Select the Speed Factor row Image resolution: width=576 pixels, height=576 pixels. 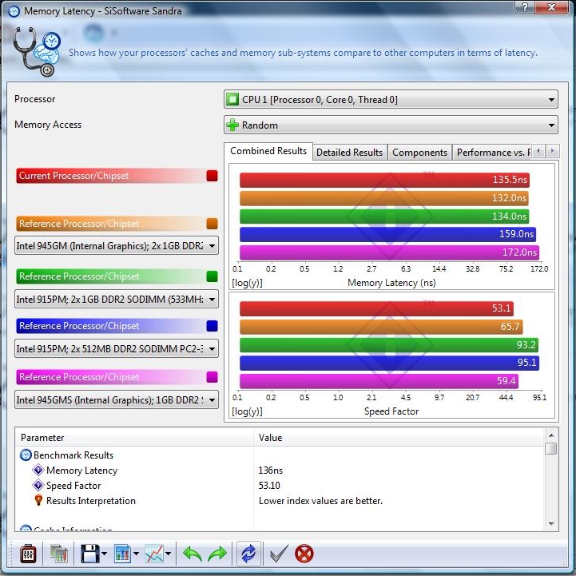pos(280,485)
